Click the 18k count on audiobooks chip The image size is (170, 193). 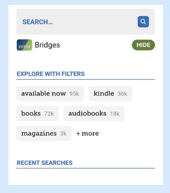click(115, 114)
